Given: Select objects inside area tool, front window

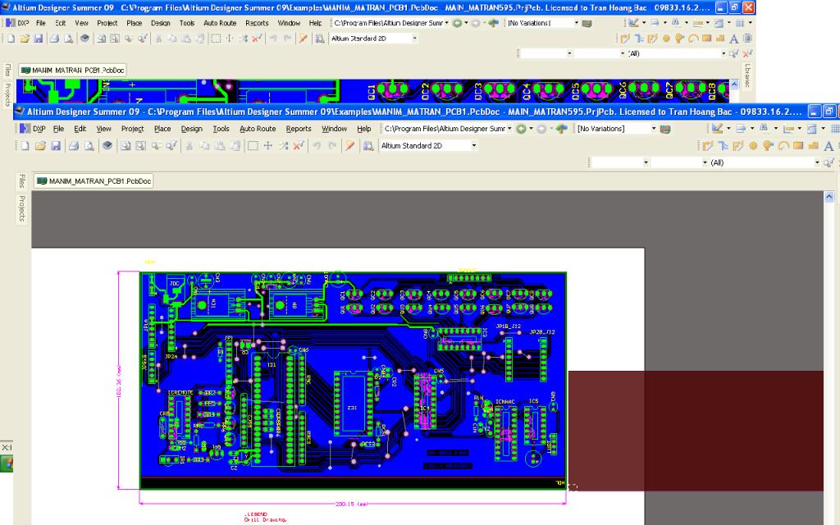Looking at the screenshot, I should tap(253, 146).
